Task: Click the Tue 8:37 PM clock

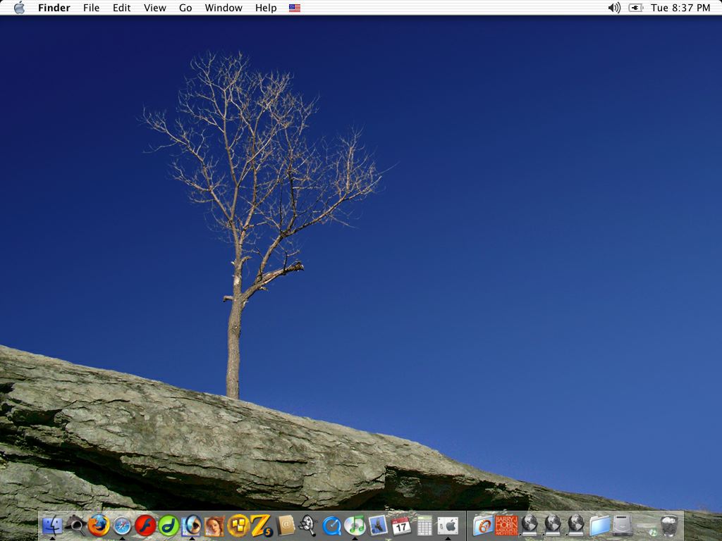Action: point(680,8)
